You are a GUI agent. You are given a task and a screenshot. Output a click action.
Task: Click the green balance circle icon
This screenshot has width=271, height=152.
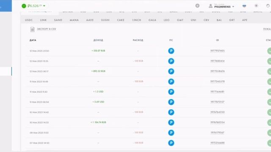24,6
